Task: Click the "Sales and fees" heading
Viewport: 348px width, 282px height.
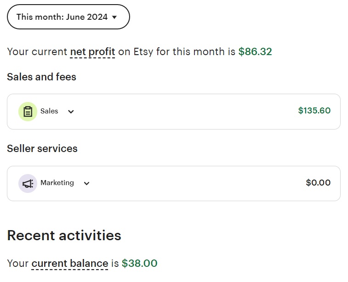Action: click(x=41, y=77)
